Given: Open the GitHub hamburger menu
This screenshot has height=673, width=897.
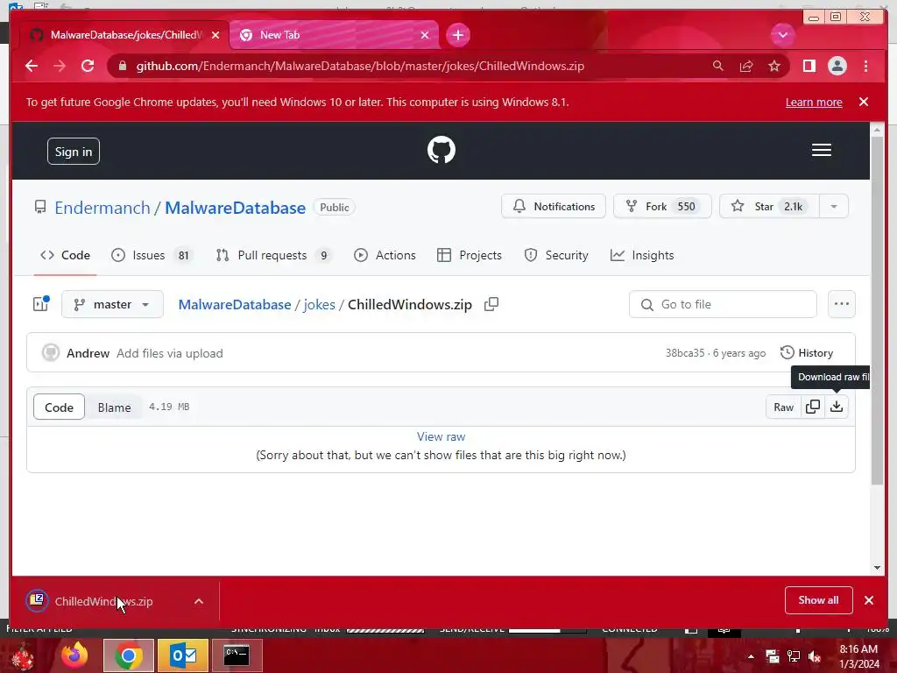Looking at the screenshot, I should pos(822,150).
